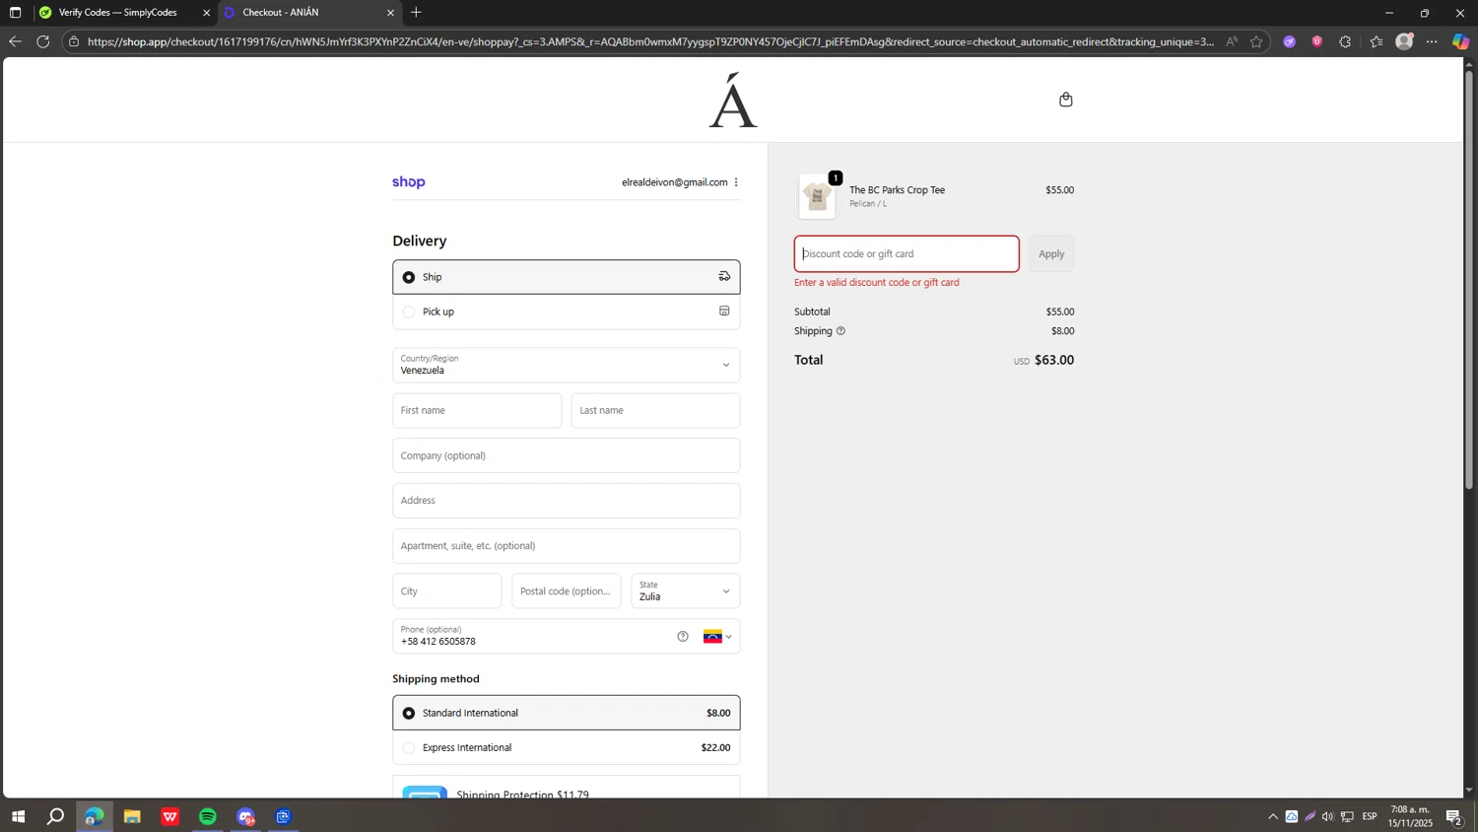Click the Total $63.00 amount
Screen dimensions: 1478x832
click(x=1054, y=361)
